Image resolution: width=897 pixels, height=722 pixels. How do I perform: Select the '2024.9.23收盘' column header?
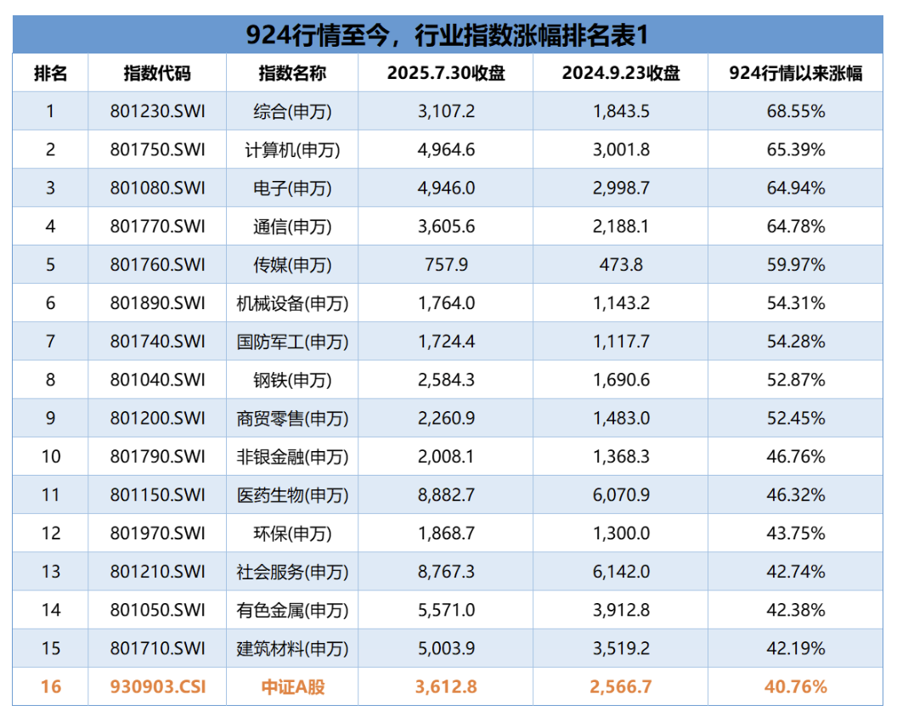coord(621,73)
